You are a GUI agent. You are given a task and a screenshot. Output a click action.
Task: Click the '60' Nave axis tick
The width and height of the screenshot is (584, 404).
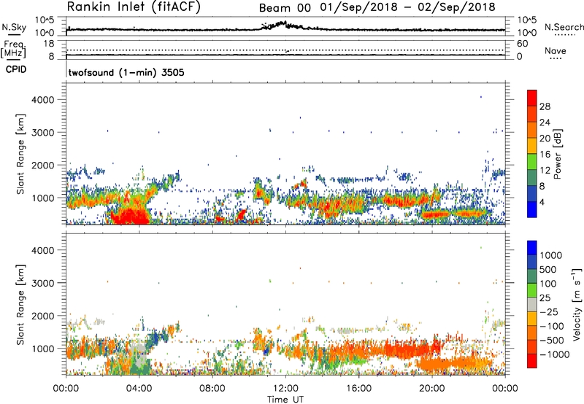point(522,44)
